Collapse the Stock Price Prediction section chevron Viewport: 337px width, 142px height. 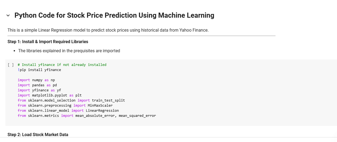tap(8, 16)
